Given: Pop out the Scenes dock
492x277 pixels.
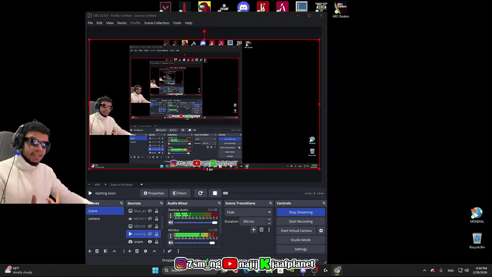Looking at the screenshot, I should coord(121,203).
